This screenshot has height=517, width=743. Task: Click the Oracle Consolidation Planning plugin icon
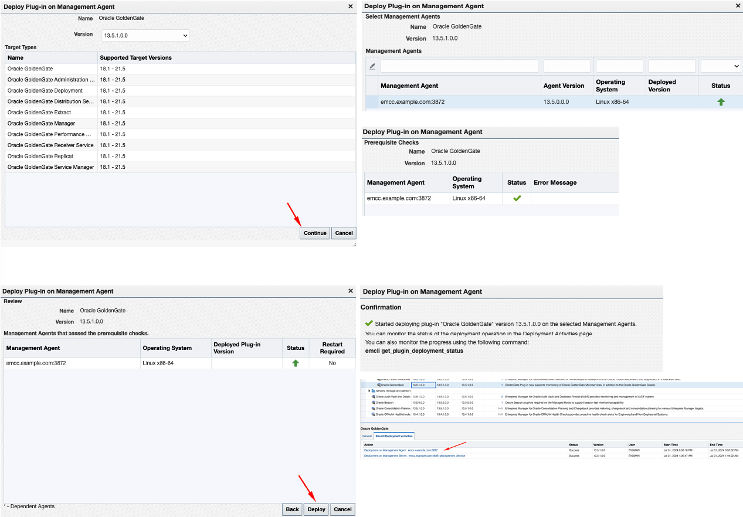tap(374, 409)
